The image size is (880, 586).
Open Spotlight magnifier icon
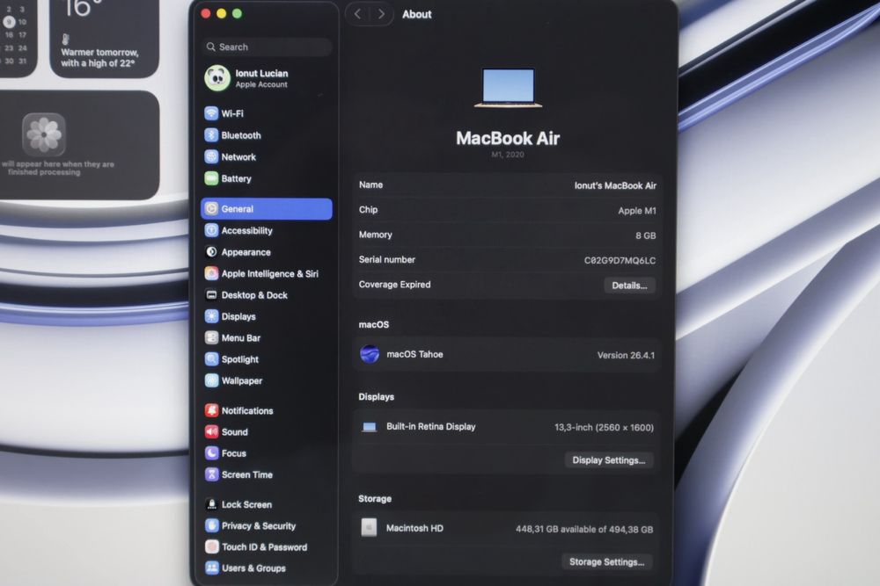(x=211, y=359)
